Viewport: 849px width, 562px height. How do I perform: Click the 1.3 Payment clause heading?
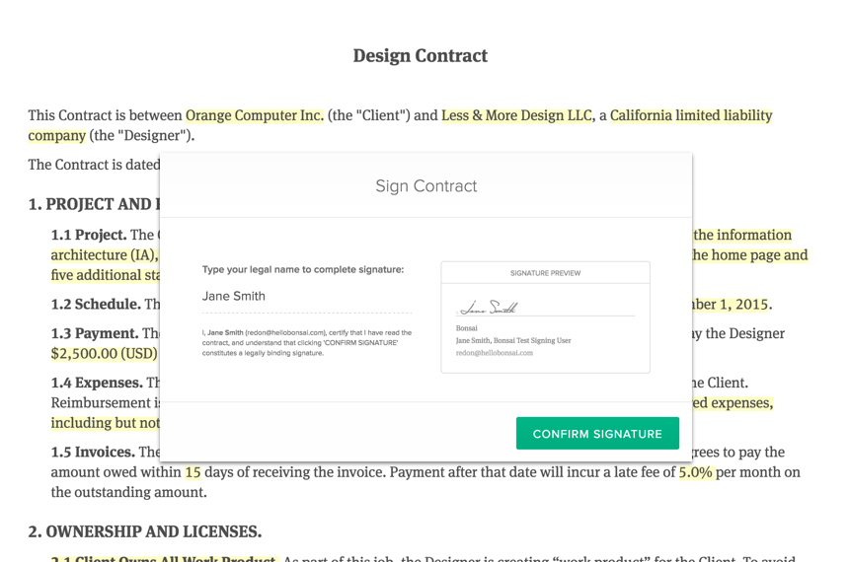click(x=95, y=333)
